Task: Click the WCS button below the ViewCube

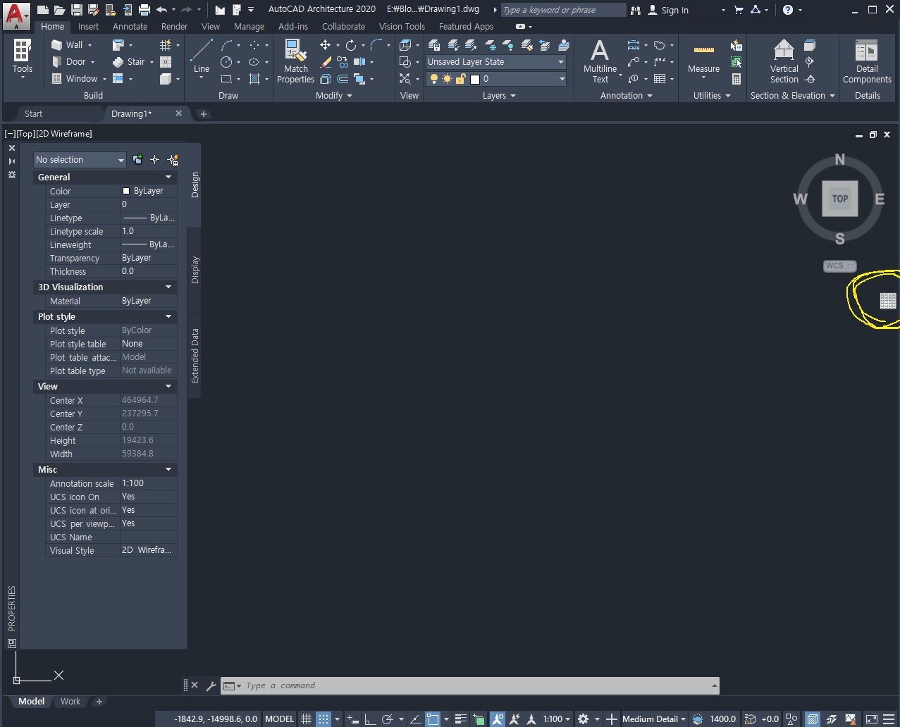Action: 839,266
